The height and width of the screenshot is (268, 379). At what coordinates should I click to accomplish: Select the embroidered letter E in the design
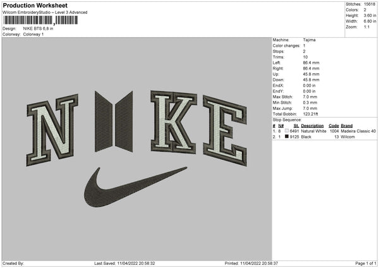(225, 131)
